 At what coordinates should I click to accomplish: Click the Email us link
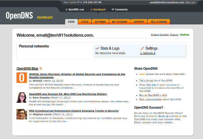[163, 116]
